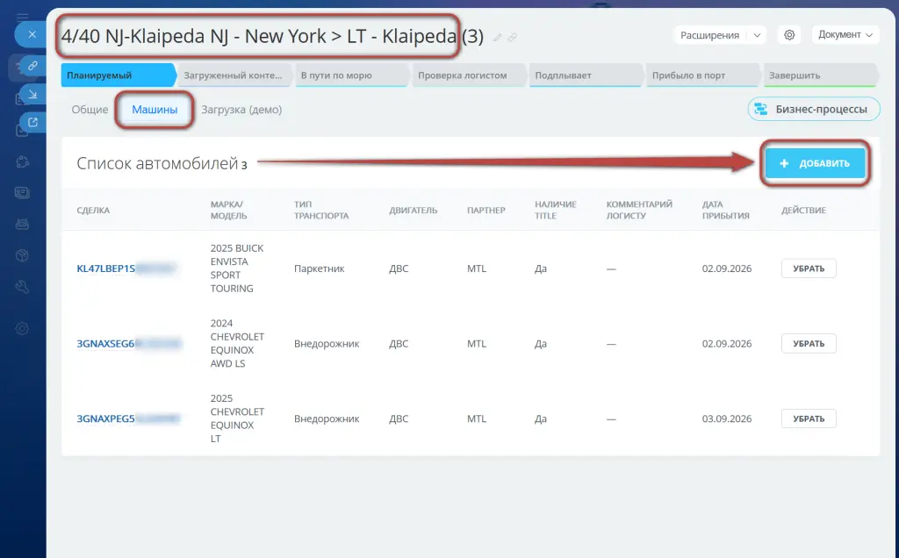This screenshot has height=558, width=899.
Task: Click the 2024 CHEVROLET EQUINOX AWD LS cell
Action: click(237, 343)
